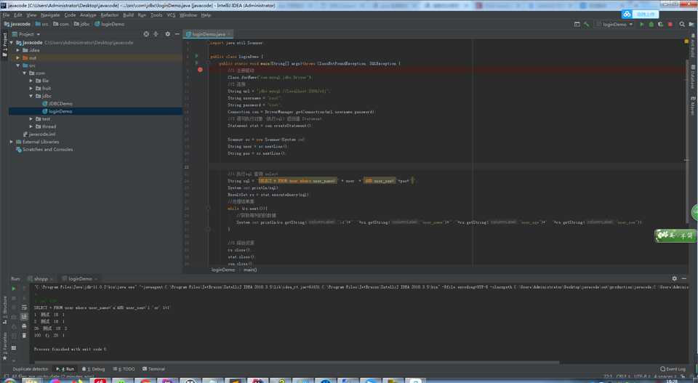Image resolution: width=698 pixels, height=383 pixels.
Task: Open the File menu
Action: coord(6,15)
